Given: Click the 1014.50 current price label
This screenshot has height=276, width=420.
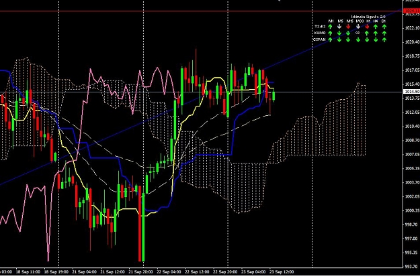Looking at the screenshot, I should pyautogui.click(x=412, y=92).
